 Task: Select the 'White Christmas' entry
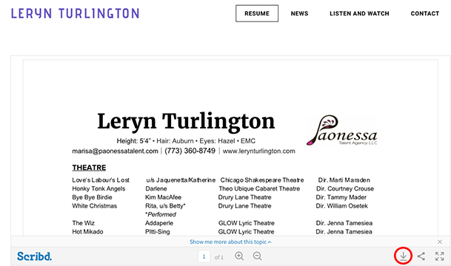pyautogui.click(x=94, y=205)
